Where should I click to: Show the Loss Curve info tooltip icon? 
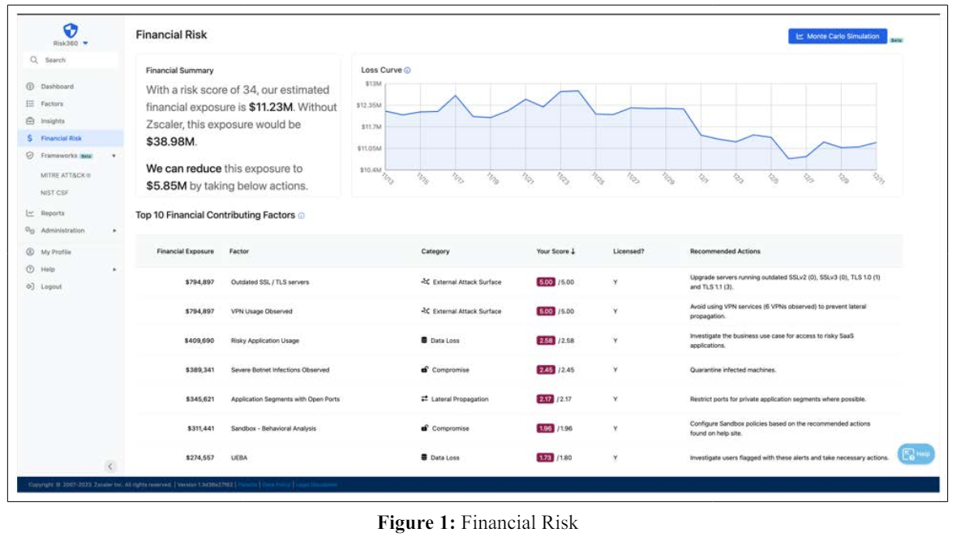click(407, 71)
